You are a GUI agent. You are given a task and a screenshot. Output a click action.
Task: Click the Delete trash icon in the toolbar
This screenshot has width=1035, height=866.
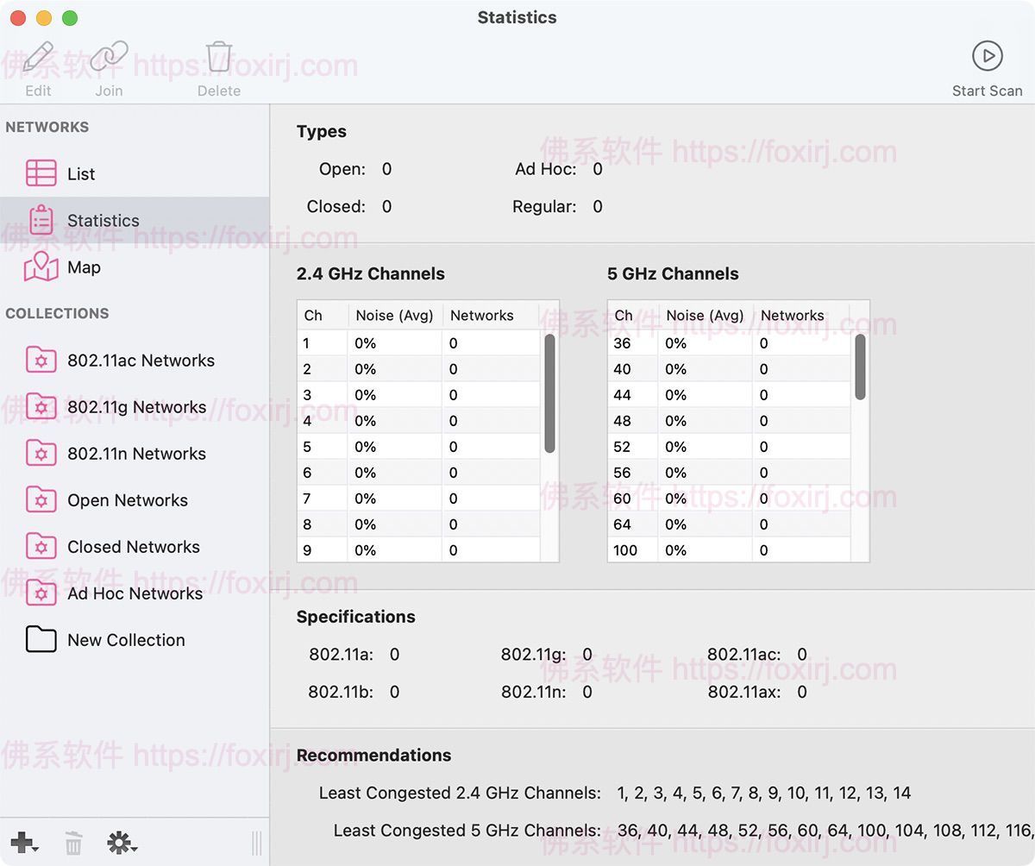pos(218,54)
